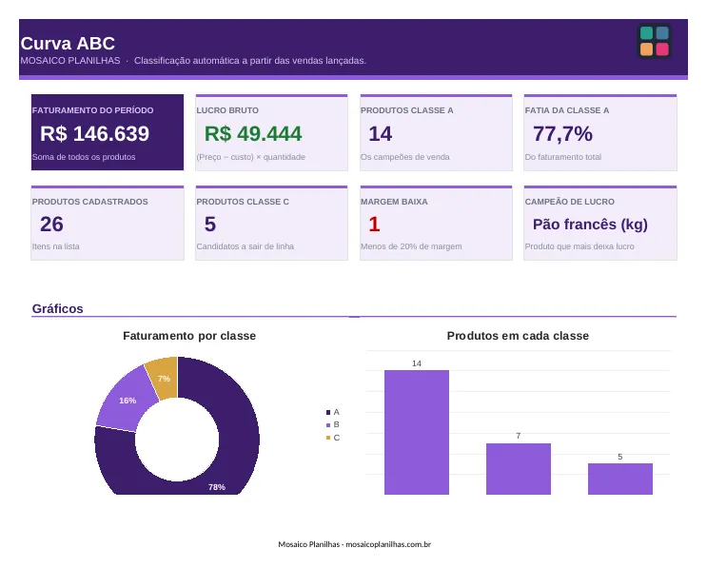Click the PRODUTOS CLASSE A label

(407, 110)
